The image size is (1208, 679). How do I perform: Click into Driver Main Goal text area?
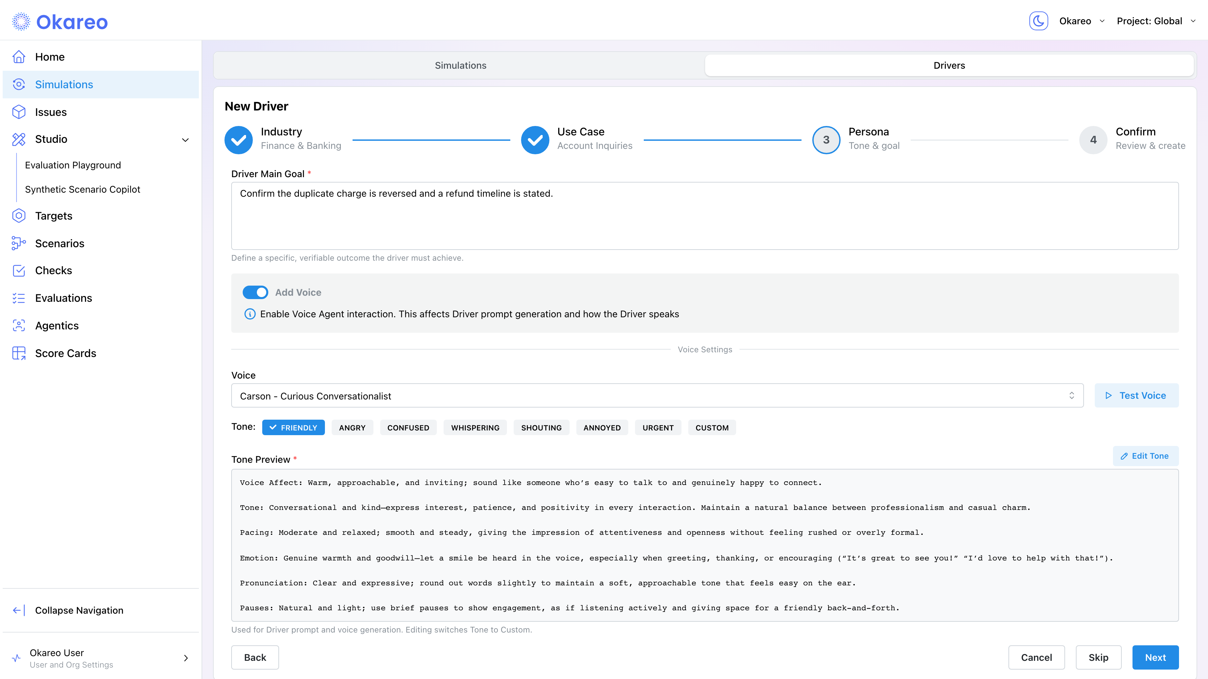tap(705, 216)
